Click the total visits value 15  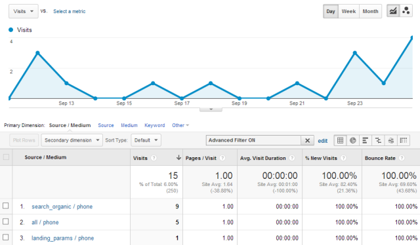point(173,176)
